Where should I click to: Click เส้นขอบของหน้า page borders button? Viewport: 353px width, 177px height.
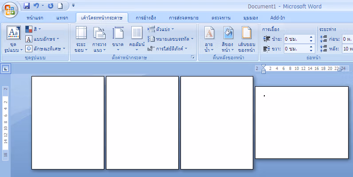tap(247, 39)
